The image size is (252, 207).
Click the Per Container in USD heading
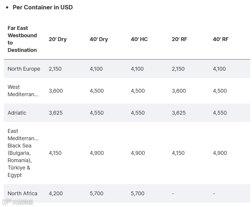pos(43,7)
